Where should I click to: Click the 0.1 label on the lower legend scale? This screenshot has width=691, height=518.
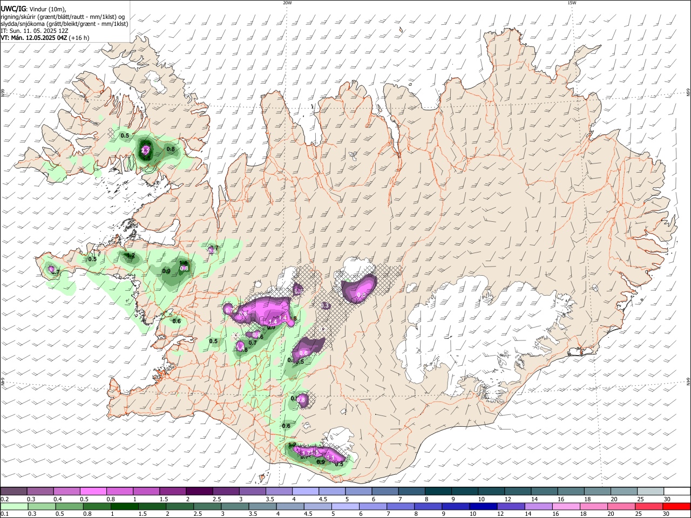[x=4, y=514]
